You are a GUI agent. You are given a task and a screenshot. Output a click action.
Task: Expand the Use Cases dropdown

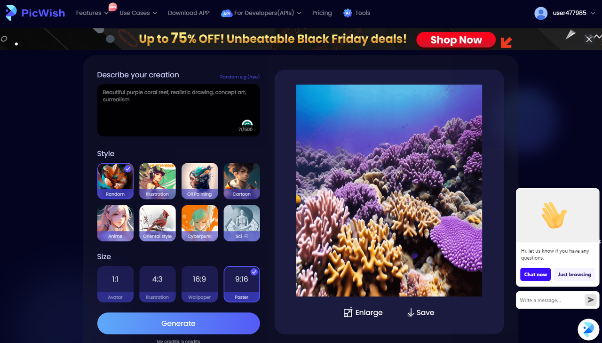coord(138,13)
